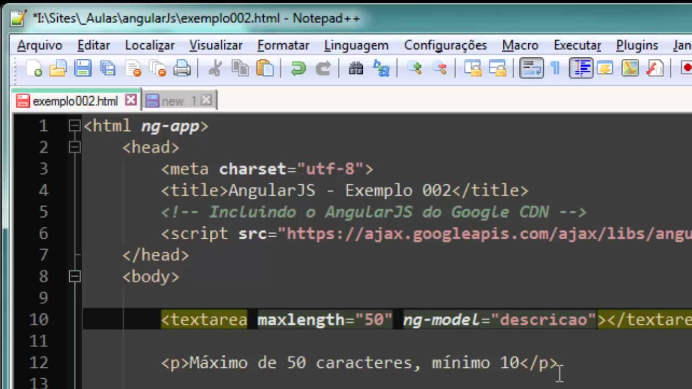This screenshot has width=692, height=389.
Task: Open the Replace dialog icon
Action: (381, 69)
